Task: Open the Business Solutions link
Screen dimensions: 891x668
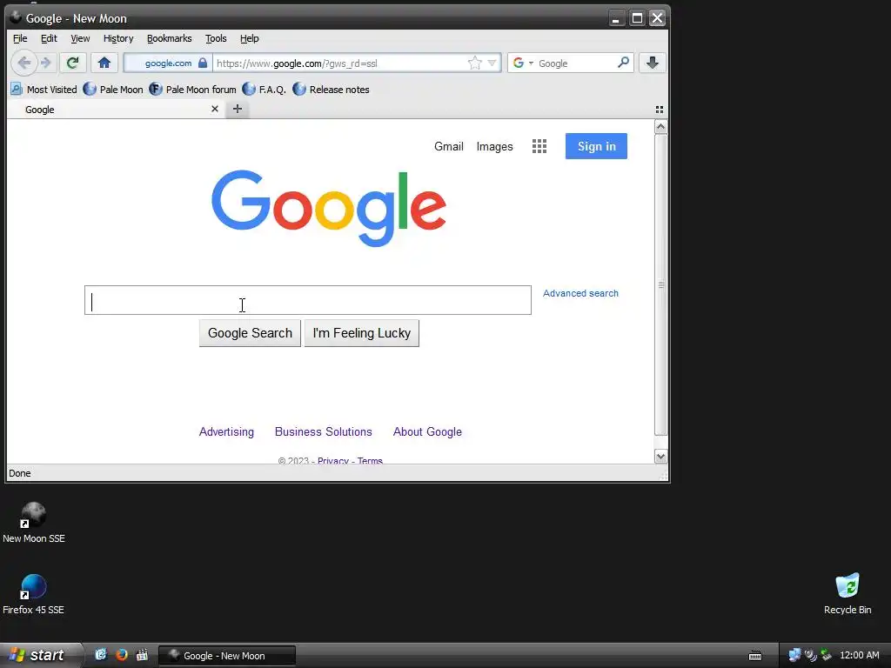Action: [x=324, y=431]
